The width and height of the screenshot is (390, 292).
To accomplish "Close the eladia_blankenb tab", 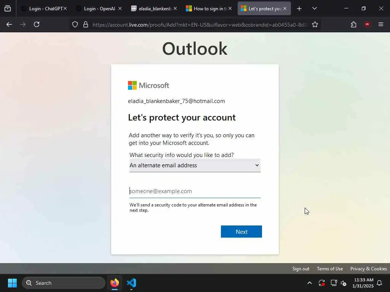I will pyautogui.click(x=175, y=8).
